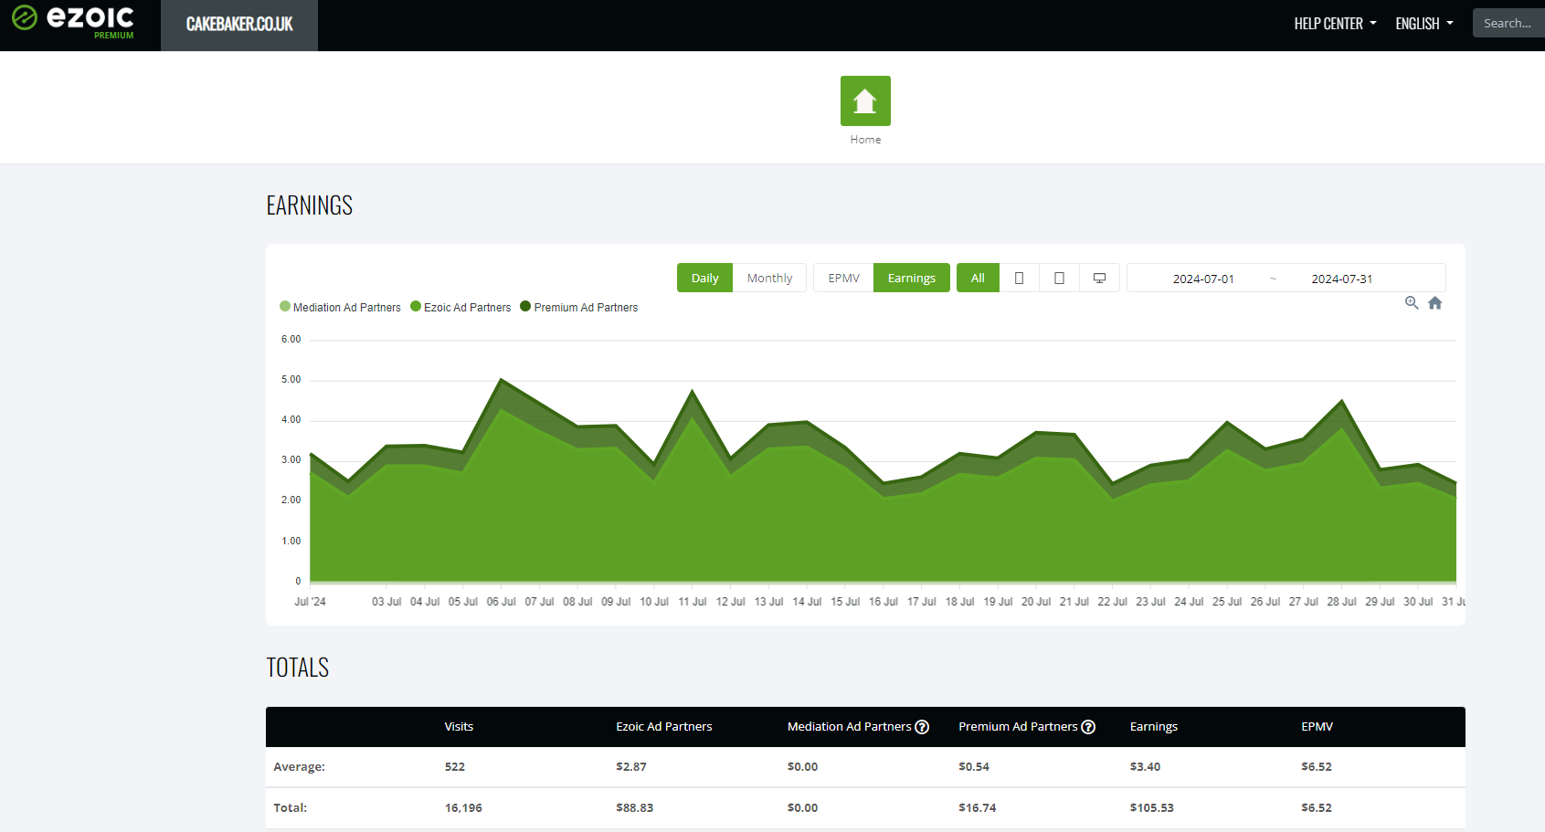Click the EPMV column header
1545x832 pixels.
coord(1317,727)
